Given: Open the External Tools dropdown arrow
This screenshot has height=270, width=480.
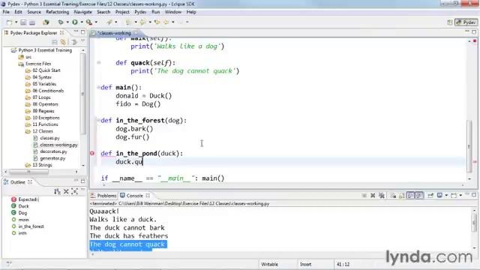Looking at the screenshot, I should [96, 22].
